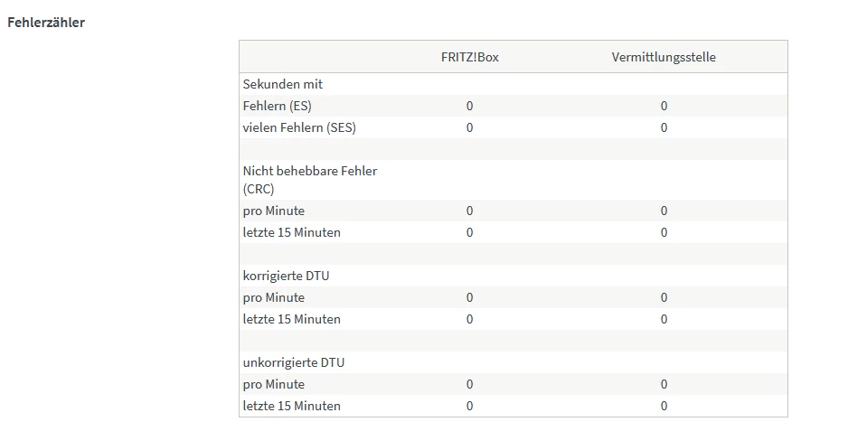Viewport: 848px width, 422px height.
Task: Click FRITZ!Box value for vielen Fehlern (SES)
Action: coord(470,127)
